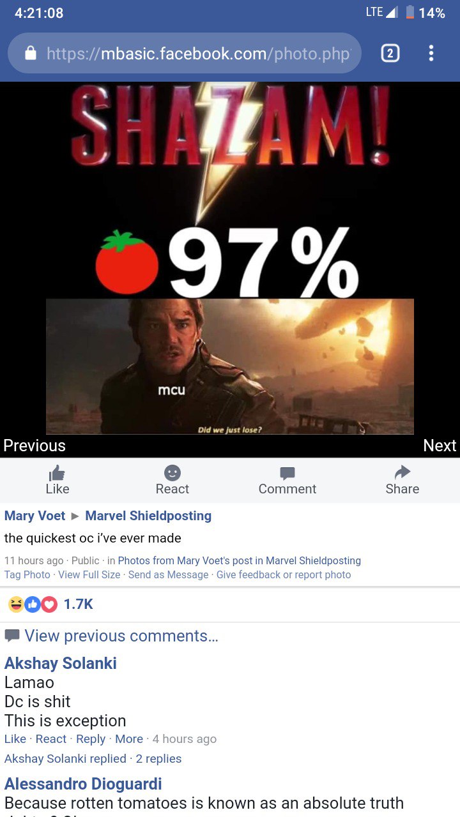
Task: Select View Full Size link
Action: point(89,574)
